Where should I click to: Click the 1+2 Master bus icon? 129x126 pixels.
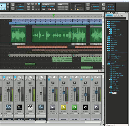53,107
